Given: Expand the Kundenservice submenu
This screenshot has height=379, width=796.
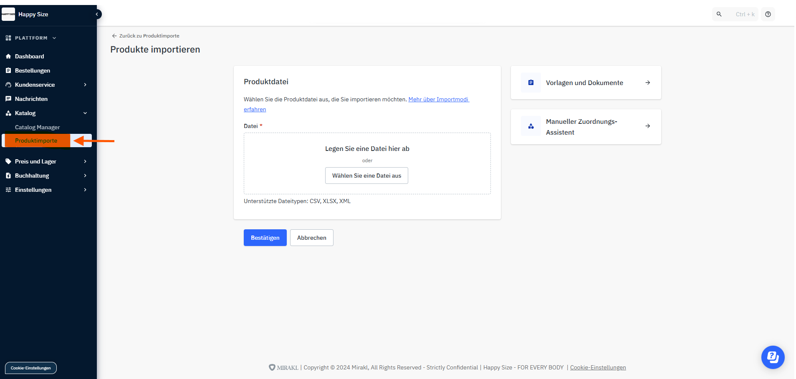Looking at the screenshot, I should tap(85, 85).
